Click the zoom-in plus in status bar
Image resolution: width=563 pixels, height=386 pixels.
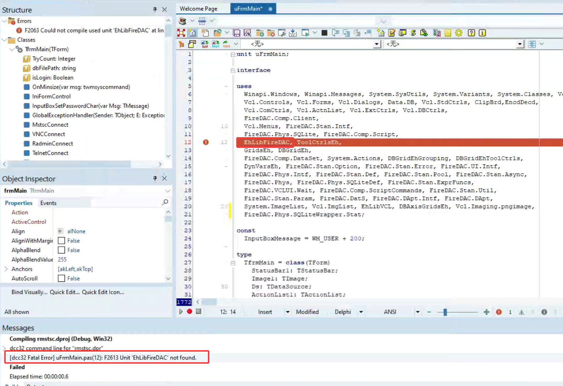tap(486, 312)
